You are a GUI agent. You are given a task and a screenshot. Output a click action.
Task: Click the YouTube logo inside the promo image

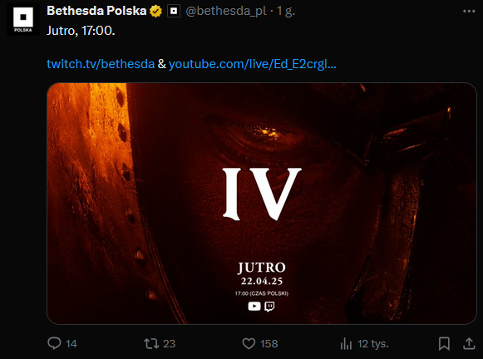point(254,306)
